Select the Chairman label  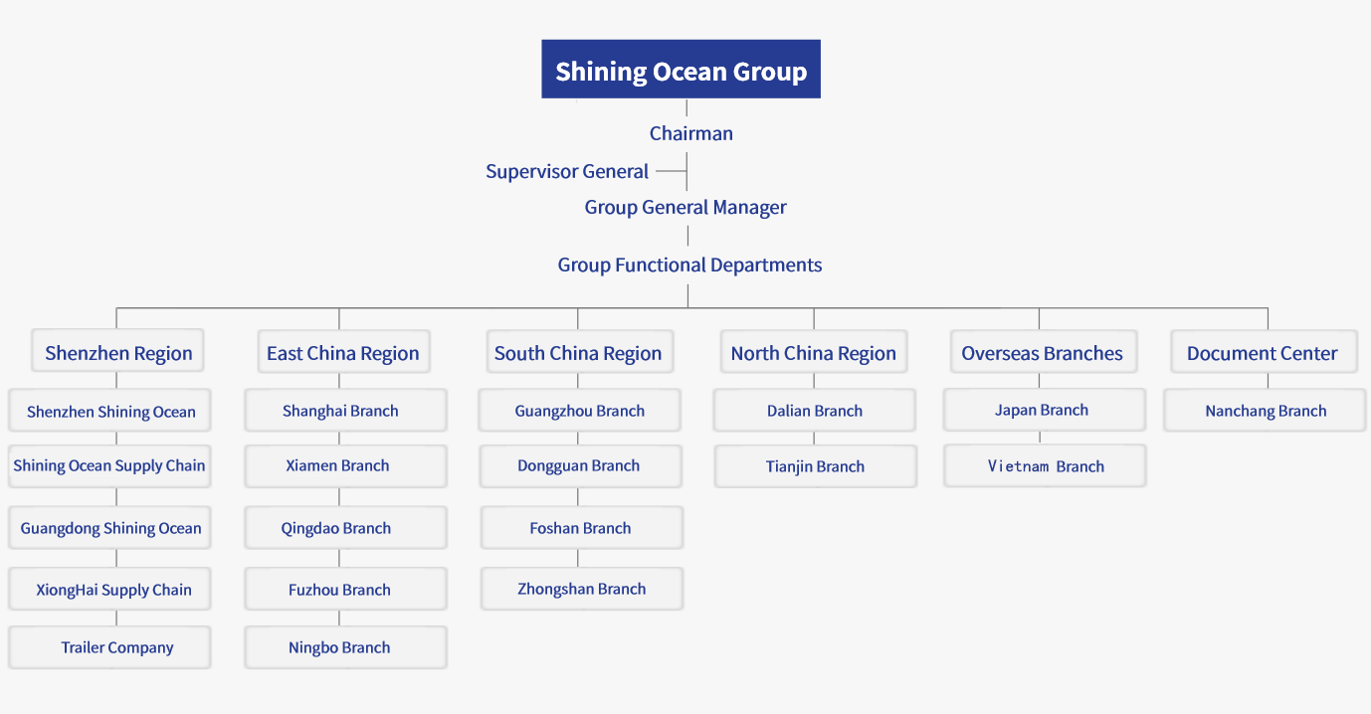point(690,133)
